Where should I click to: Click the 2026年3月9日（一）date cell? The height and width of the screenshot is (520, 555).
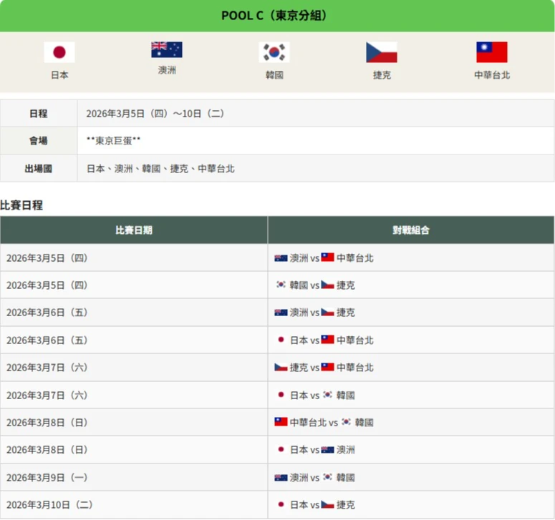click(x=47, y=477)
